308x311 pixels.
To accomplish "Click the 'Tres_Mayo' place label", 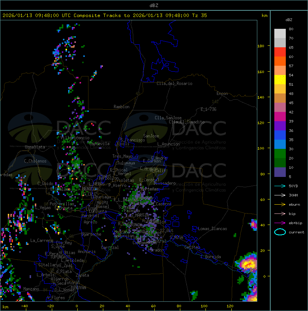I will [122, 156].
